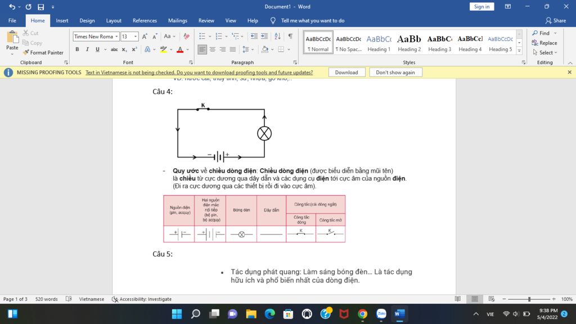Select Print Layout view
This screenshot has height=324, width=576.
(475, 299)
